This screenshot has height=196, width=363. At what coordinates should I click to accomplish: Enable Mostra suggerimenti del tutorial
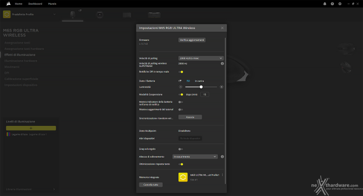[x=181, y=109]
